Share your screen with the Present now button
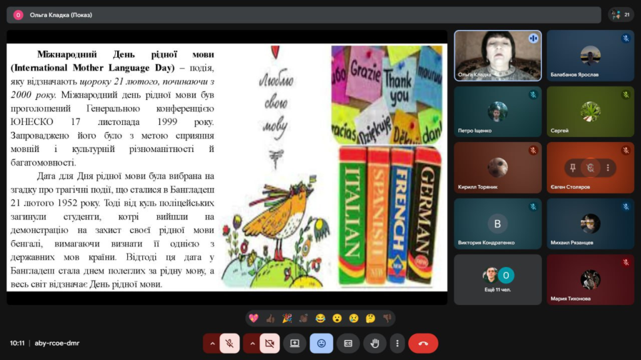641x360 pixels. [x=295, y=343]
